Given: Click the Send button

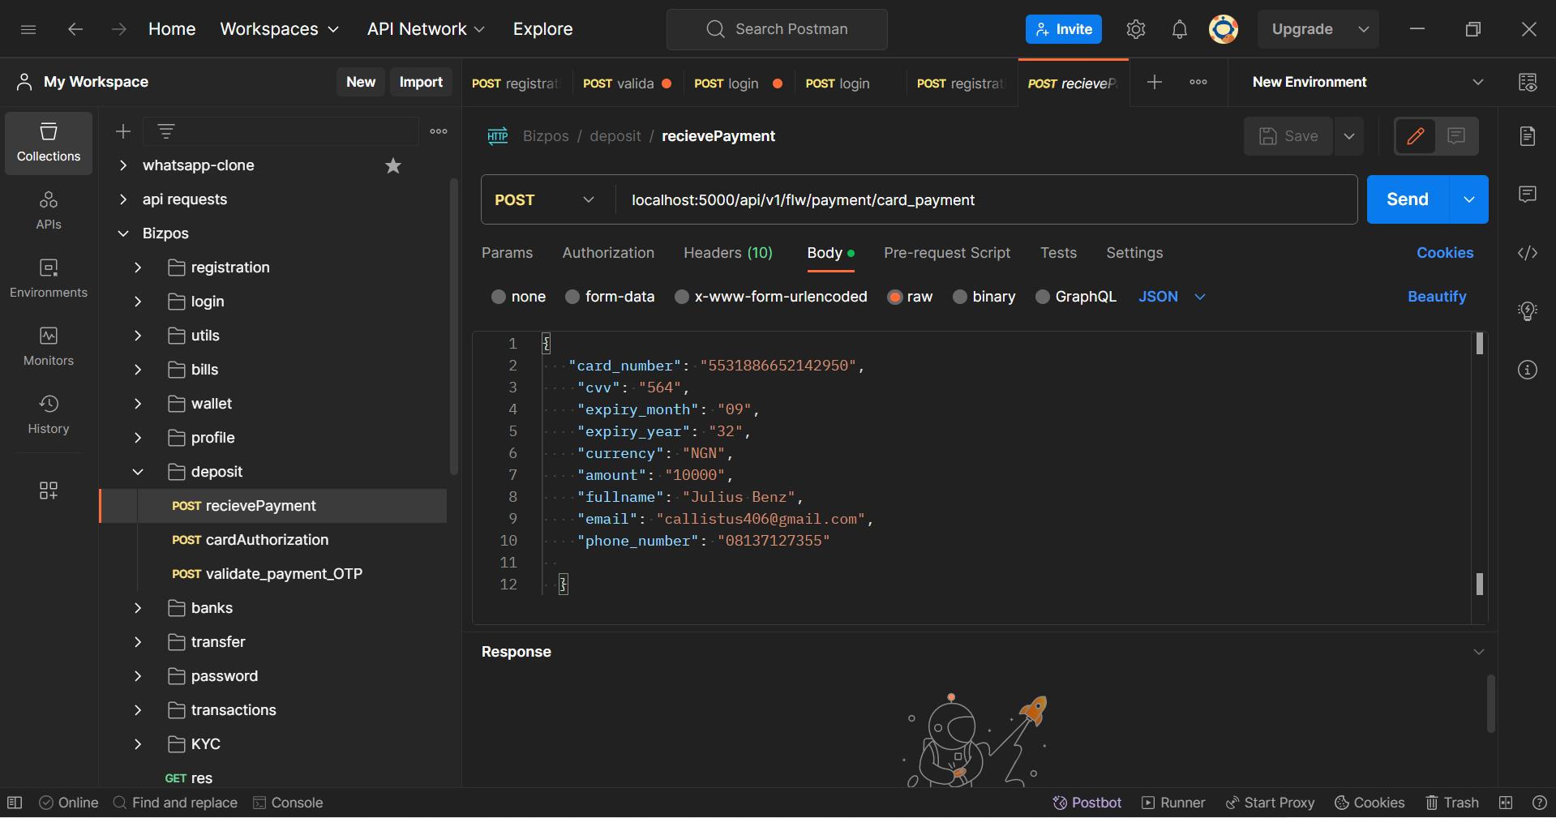Looking at the screenshot, I should tap(1408, 199).
